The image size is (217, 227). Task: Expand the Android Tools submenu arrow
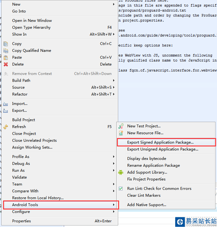click(x=114, y=205)
